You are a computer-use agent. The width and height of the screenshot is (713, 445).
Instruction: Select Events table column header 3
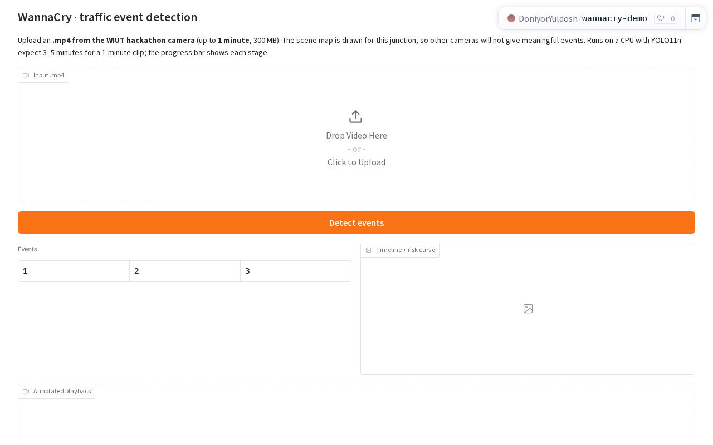coord(296,271)
